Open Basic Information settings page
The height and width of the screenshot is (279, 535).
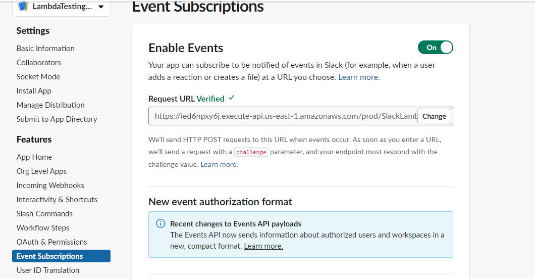pos(45,49)
